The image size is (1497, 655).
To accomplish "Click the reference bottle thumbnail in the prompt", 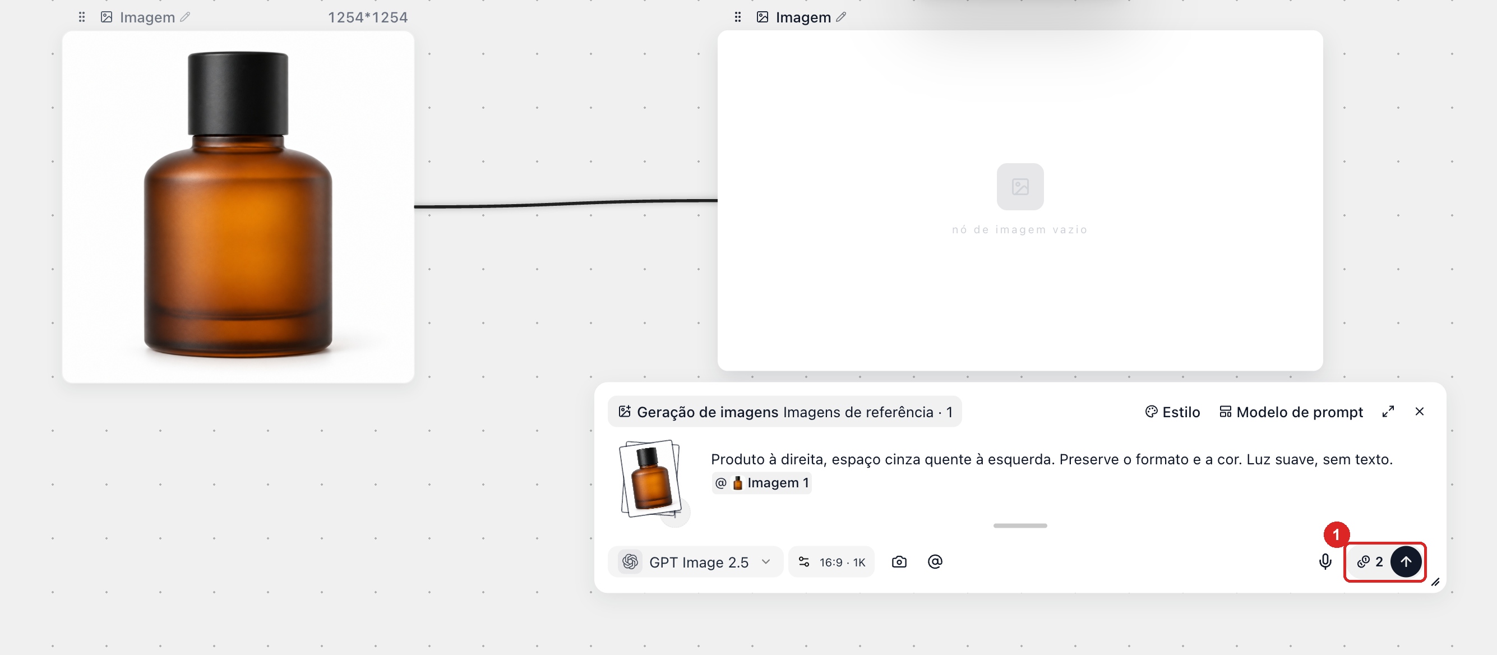I will coord(650,478).
